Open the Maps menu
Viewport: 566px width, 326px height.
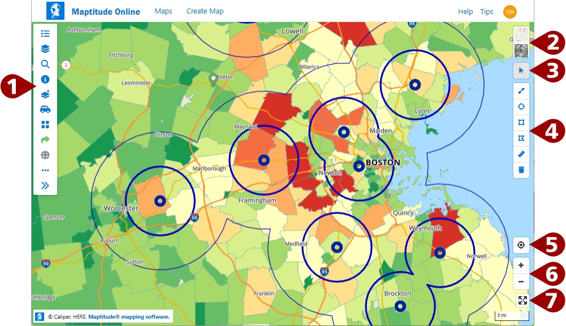pos(163,11)
